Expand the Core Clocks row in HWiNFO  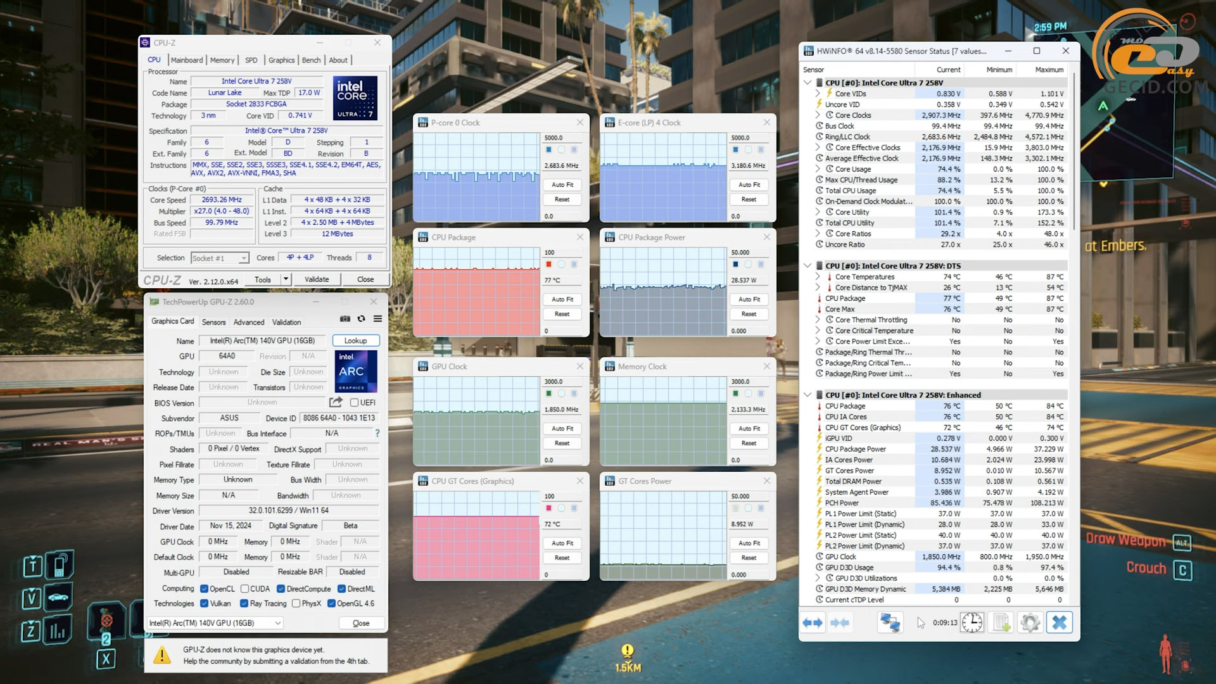[x=818, y=115]
